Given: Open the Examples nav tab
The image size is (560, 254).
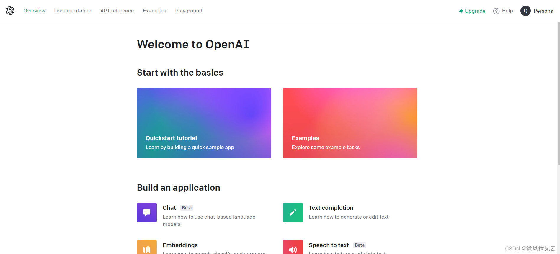Looking at the screenshot, I should (154, 11).
